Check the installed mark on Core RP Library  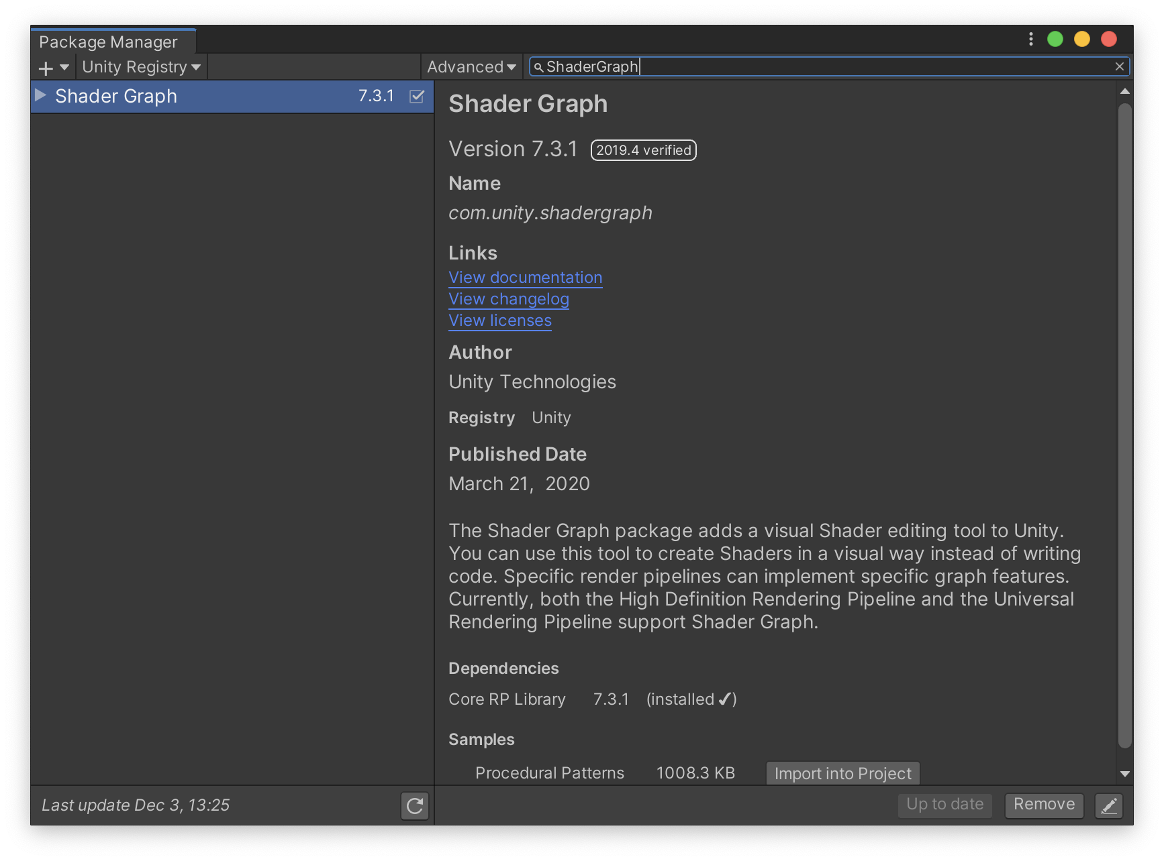(x=726, y=699)
